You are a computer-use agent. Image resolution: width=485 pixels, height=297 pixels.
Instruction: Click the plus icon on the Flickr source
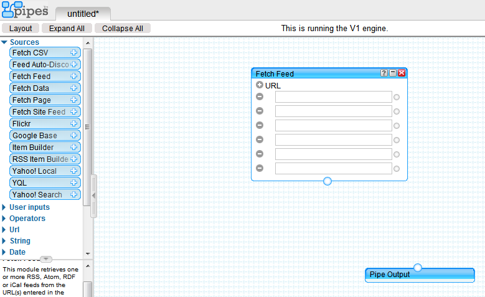pos(73,123)
